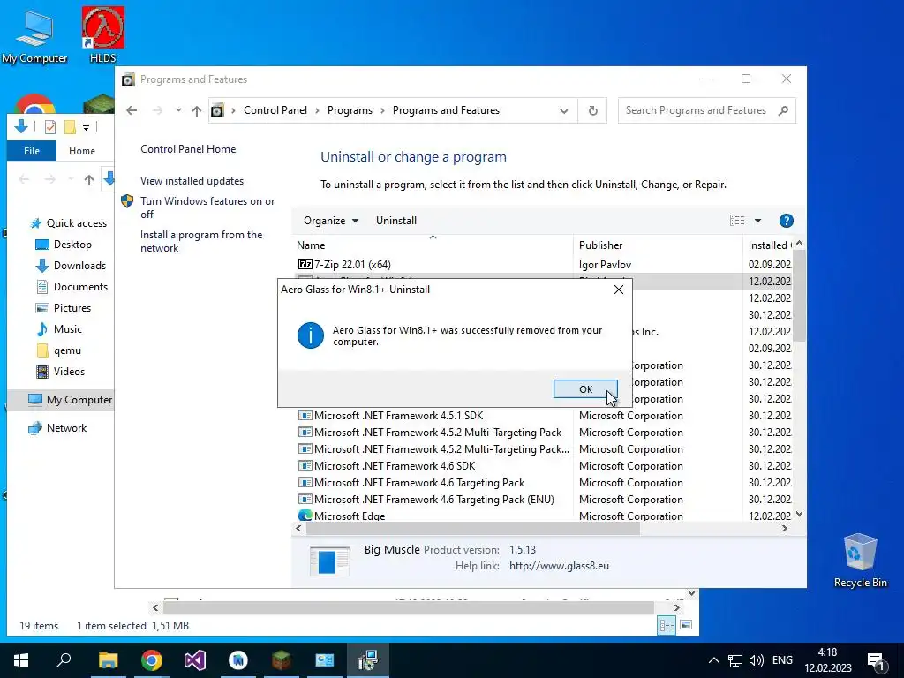
Task: Open Minecraft block icon on taskbar
Action: (282, 660)
